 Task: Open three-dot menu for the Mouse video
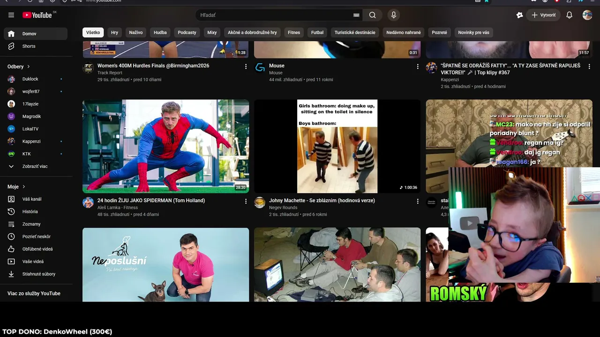pos(418,66)
